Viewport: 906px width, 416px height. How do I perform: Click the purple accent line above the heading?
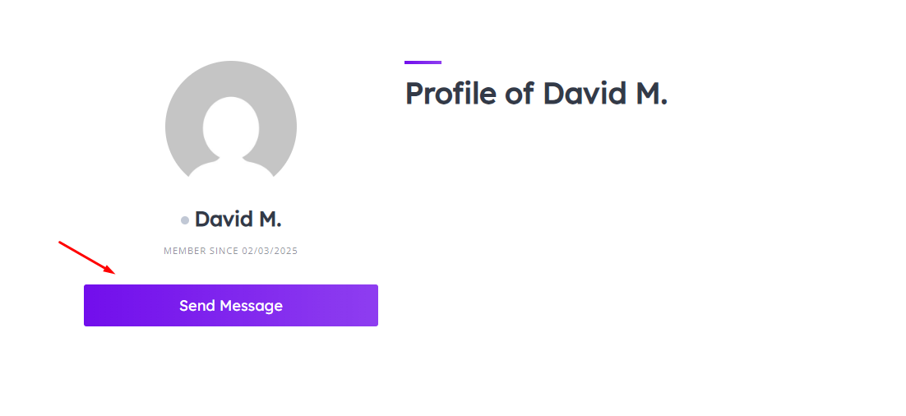coord(423,62)
